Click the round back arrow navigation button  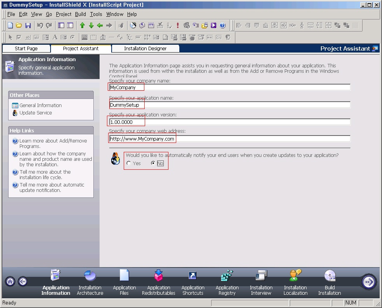(23, 282)
